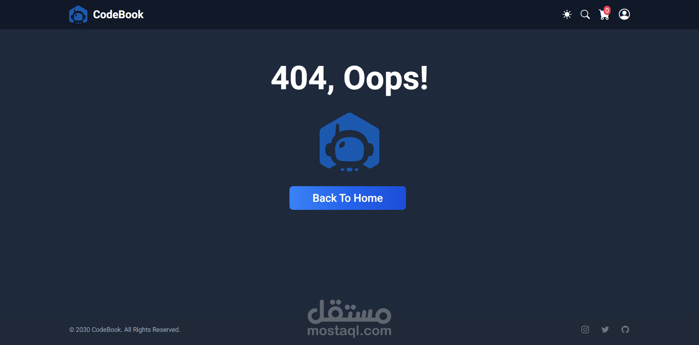Click the 2030 year in footer
The image size is (699, 345).
[83, 330]
